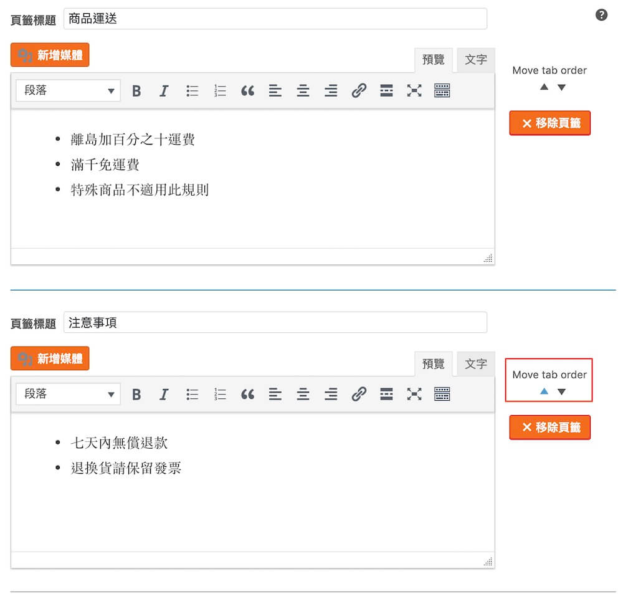Click 新增媒體 button above 注意事項 editor

pos(50,358)
